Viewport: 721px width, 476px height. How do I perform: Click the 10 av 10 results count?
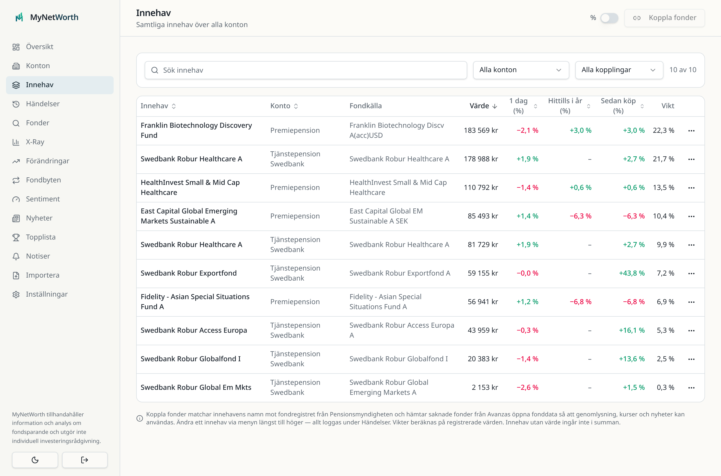[x=683, y=70]
